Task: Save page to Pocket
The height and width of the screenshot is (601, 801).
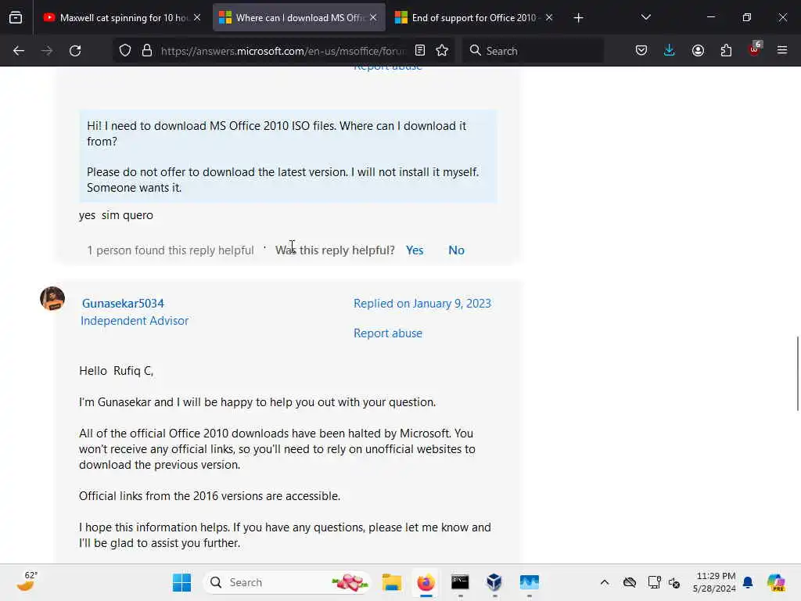Action: 641,51
